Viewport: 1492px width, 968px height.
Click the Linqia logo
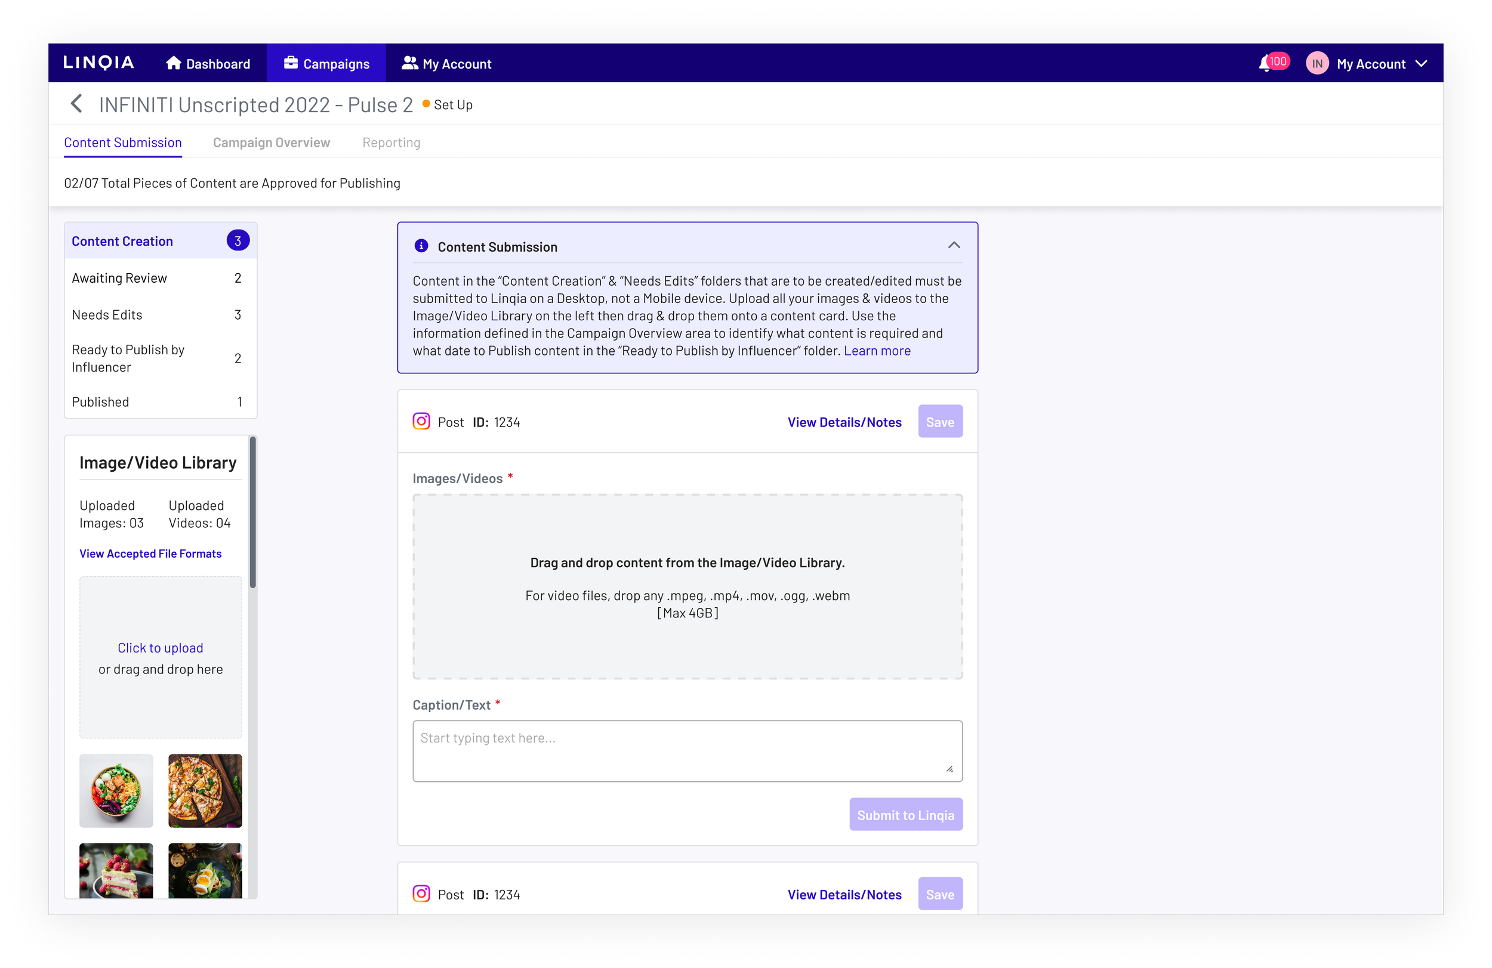coord(98,63)
